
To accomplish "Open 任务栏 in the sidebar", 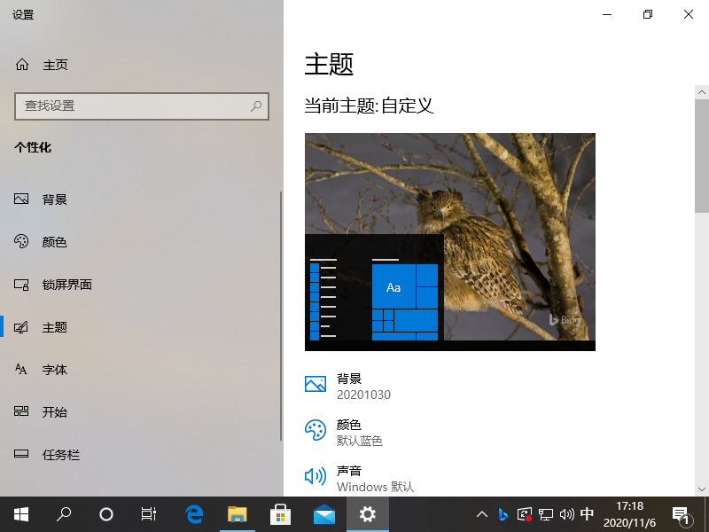I will tap(140, 454).
